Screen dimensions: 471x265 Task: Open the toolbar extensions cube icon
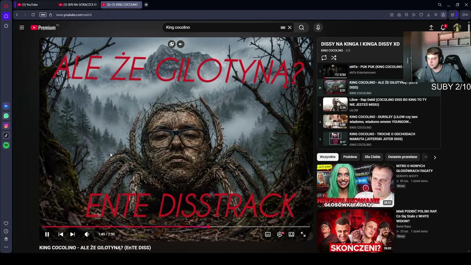(453, 15)
